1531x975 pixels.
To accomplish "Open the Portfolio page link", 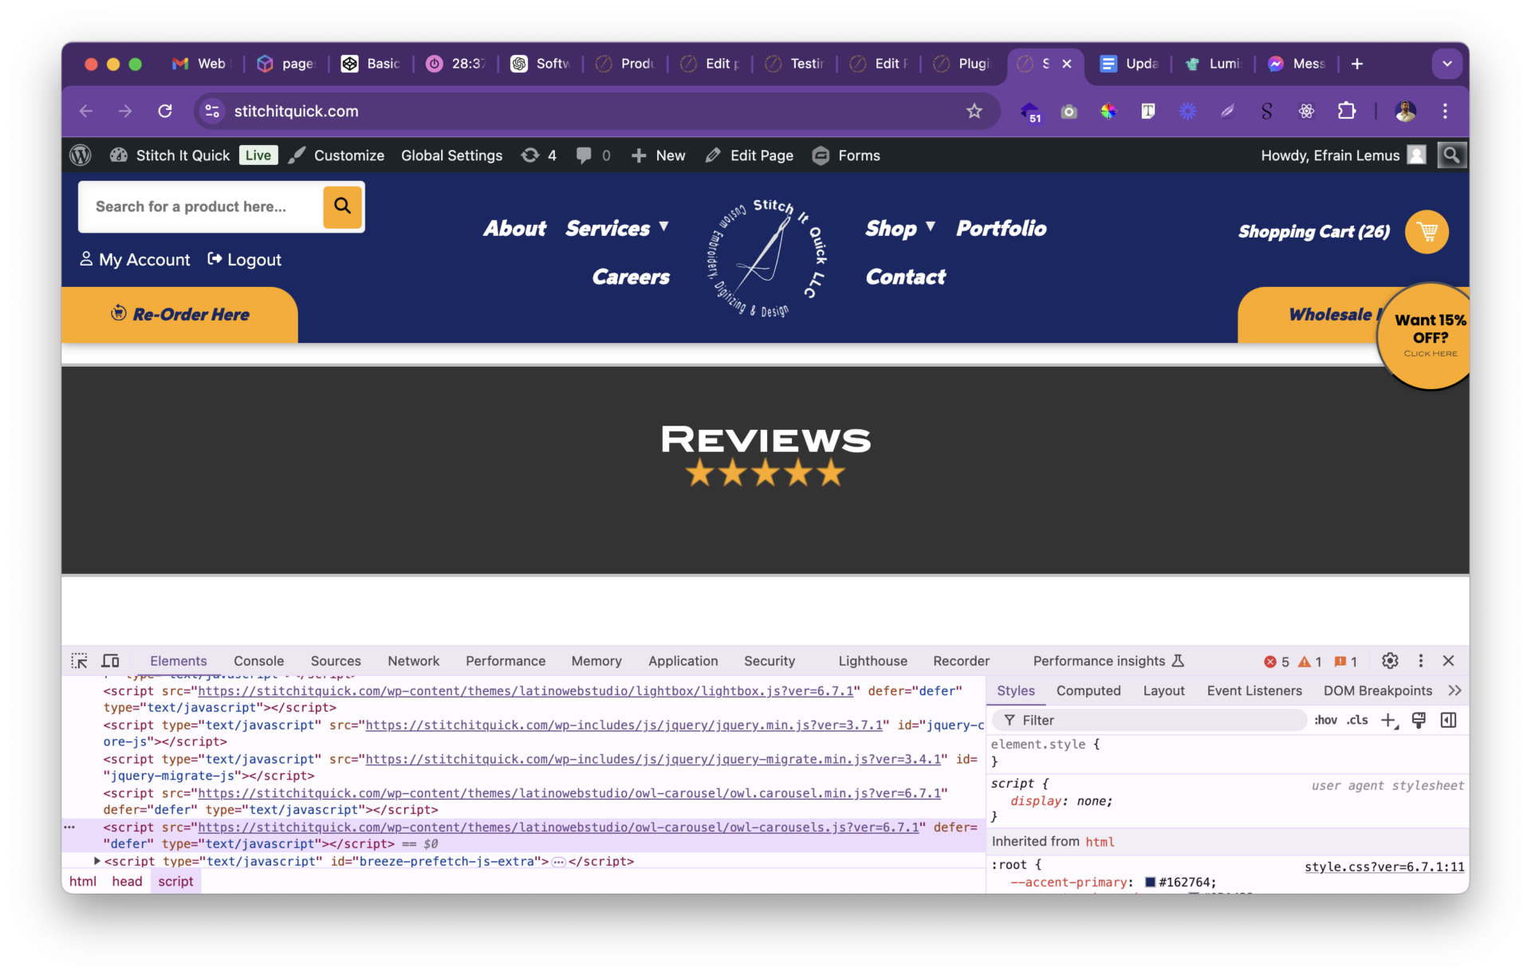I will tap(1002, 229).
